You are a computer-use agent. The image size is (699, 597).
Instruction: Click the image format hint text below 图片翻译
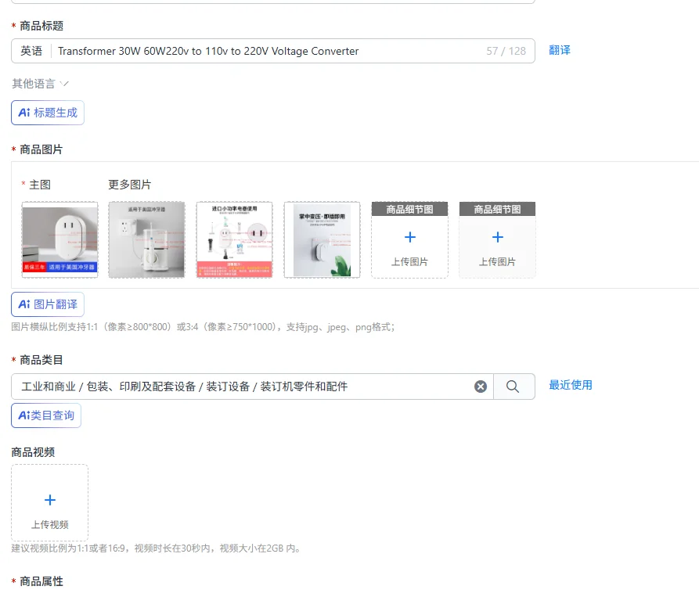click(203, 327)
